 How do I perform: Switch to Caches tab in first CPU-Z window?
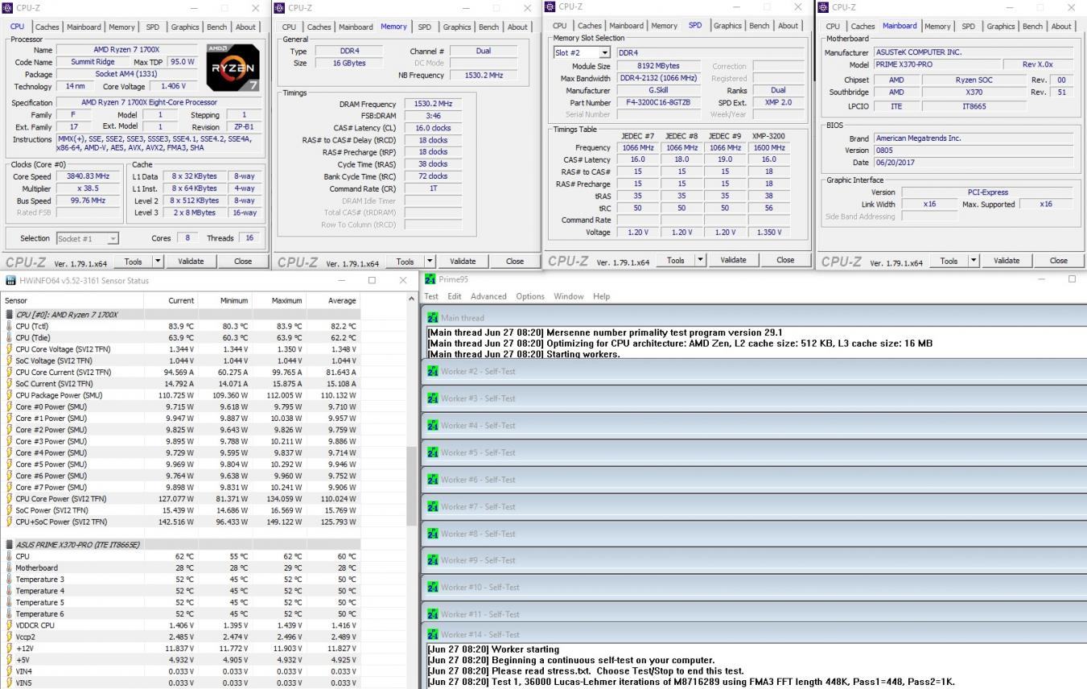(x=47, y=27)
